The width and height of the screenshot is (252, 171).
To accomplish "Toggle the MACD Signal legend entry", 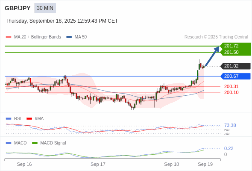I will [49, 143].
